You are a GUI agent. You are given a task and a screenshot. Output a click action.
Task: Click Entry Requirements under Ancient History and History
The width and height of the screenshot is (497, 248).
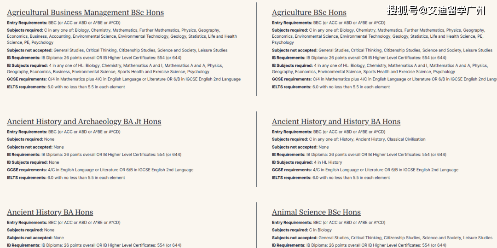pyautogui.click(x=329, y=132)
